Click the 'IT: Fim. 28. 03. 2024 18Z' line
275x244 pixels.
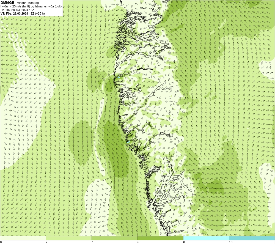pyautogui.click(x=17, y=10)
